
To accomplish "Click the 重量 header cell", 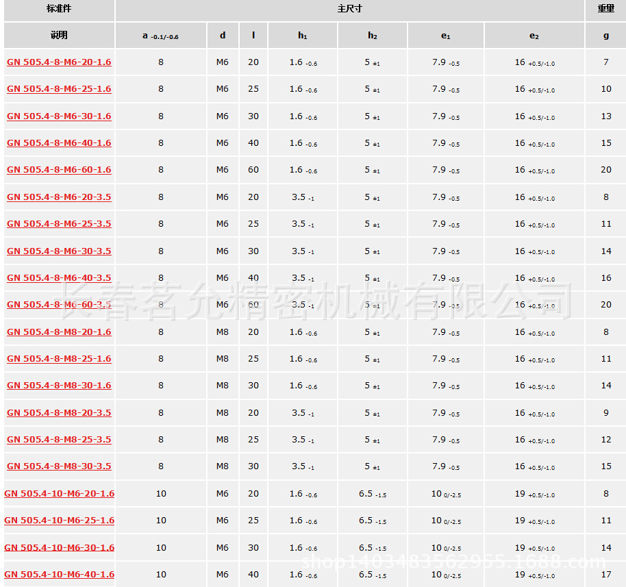I will [605, 9].
